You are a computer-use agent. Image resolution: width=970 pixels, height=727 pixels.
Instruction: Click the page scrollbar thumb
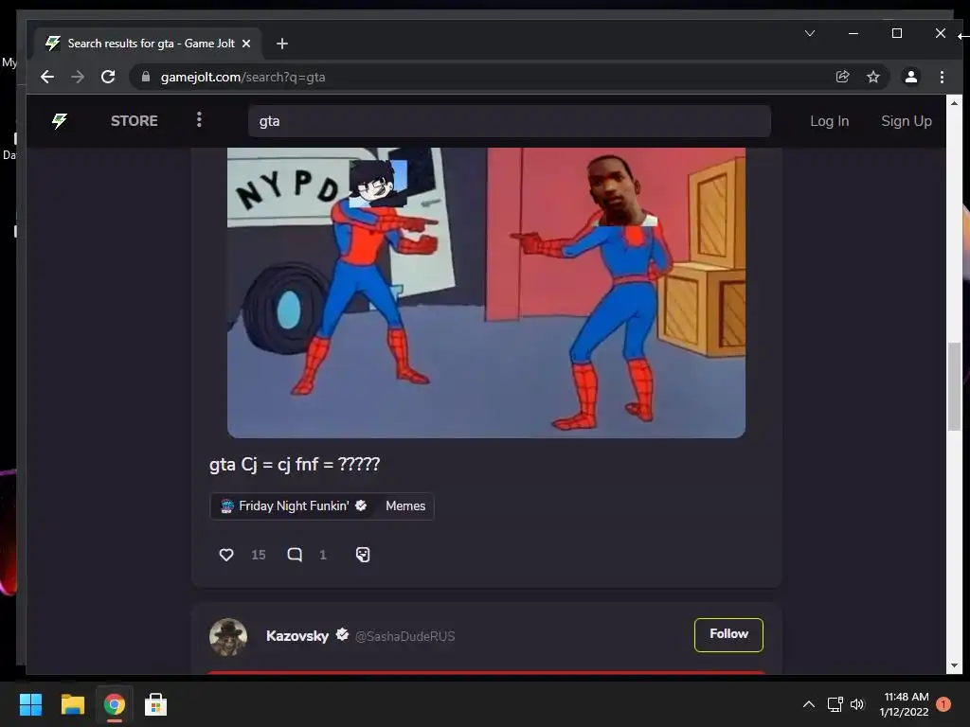pos(954,386)
